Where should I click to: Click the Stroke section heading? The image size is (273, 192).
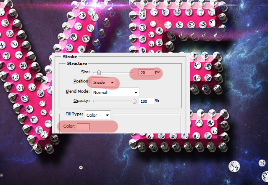point(70,57)
